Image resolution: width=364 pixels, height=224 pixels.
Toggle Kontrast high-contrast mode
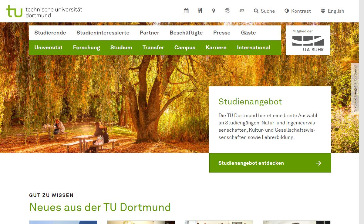(298, 11)
